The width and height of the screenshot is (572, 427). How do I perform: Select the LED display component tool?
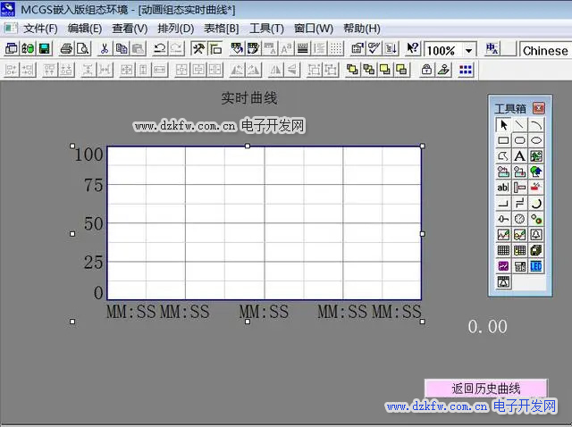click(536, 266)
